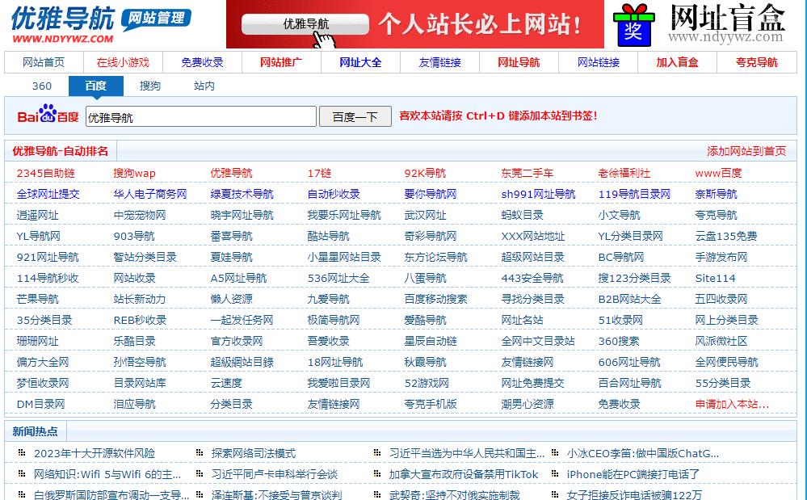The width and height of the screenshot is (807, 500).
Task: Open the red 个人站长必上网站 banner
Action: point(415,24)
